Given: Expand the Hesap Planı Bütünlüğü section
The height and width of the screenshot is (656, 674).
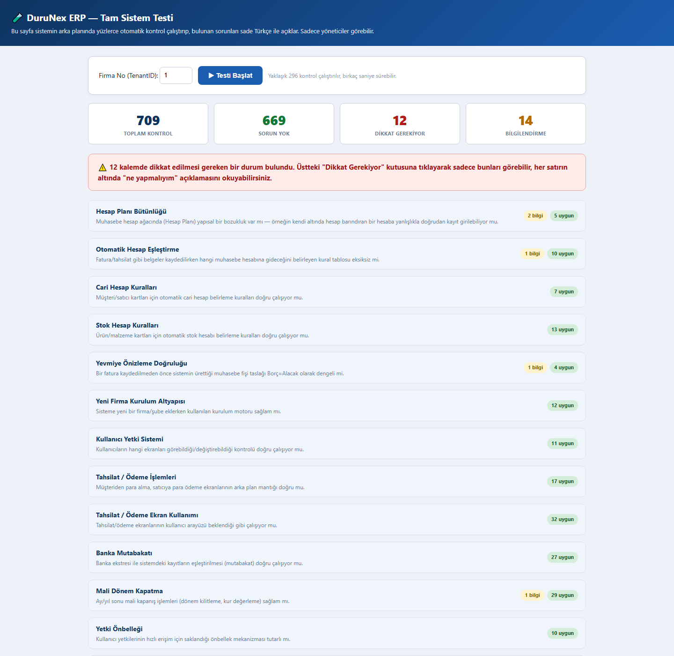Looking at the screenshot, I should [337, 216].
